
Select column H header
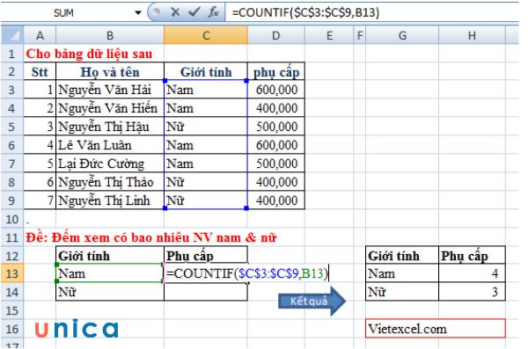point(472,35)
